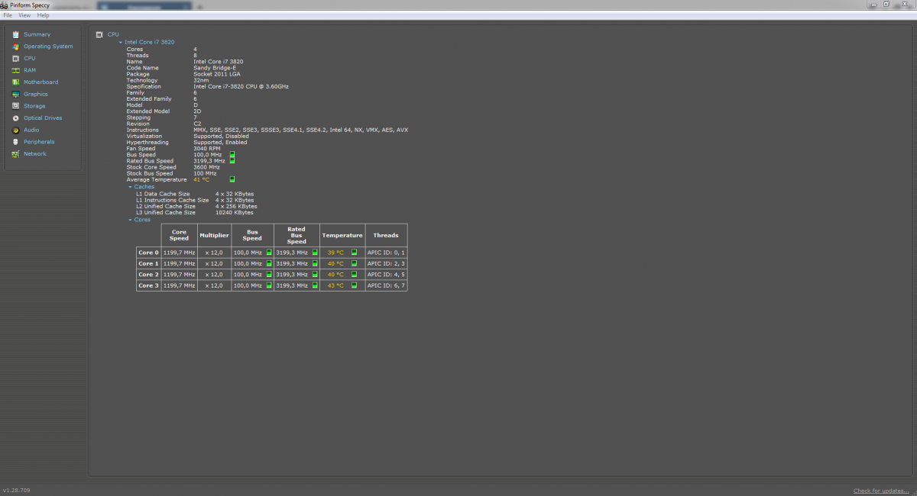917x496 pixels.
Task: Collapse the Intel Core i7 3820 tree
Action: point(121,43)
